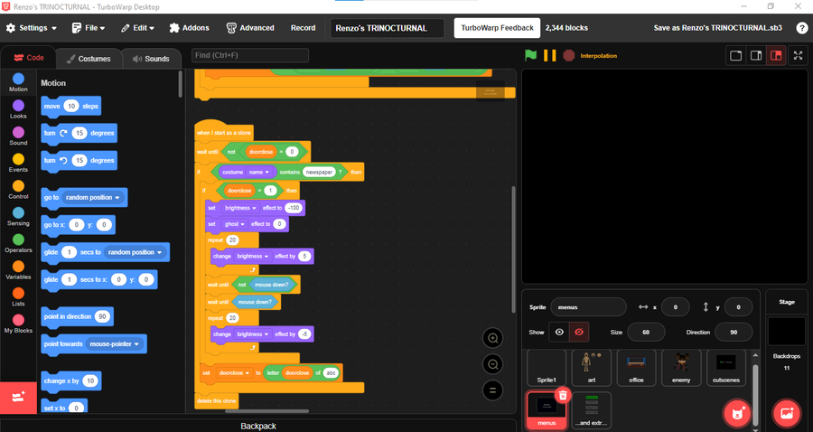Select the My Blocks category
The width and height of the screenshot is (813, 432).
(18, 324)
